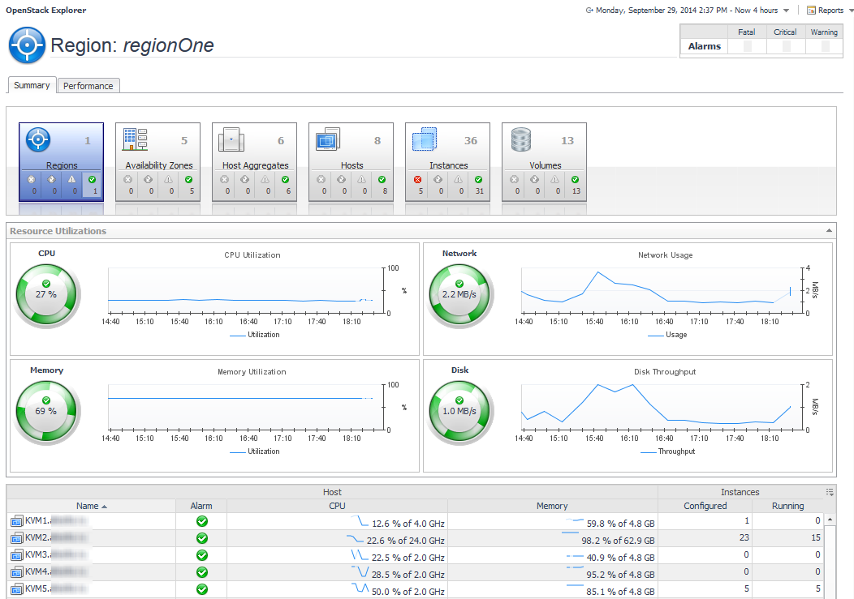
Task: Click the host table scrollbar up arrow
Action: (x=830, y=520)
